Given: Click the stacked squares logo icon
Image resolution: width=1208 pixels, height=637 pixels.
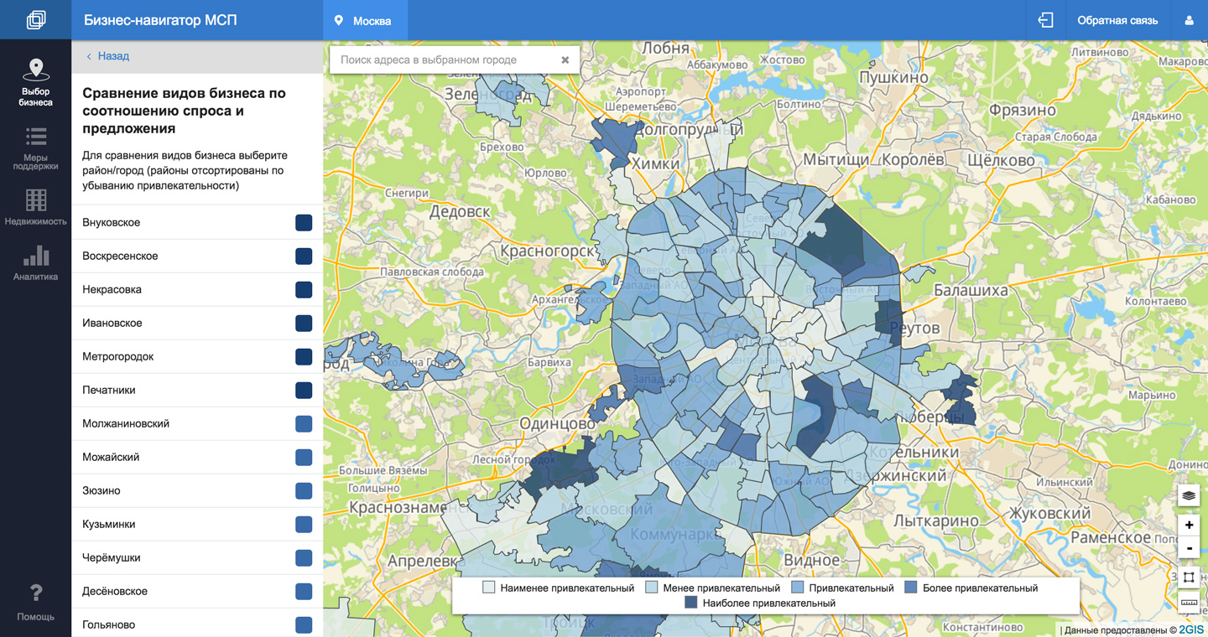Looking at the screenshot, I should click(35, 20).
